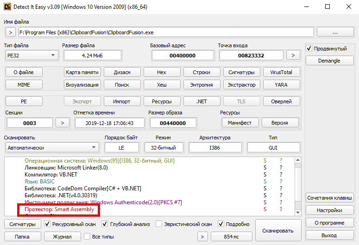Disable the Рекурсивный скан checkbox
The image size is (359, 245).
point(48,224)
